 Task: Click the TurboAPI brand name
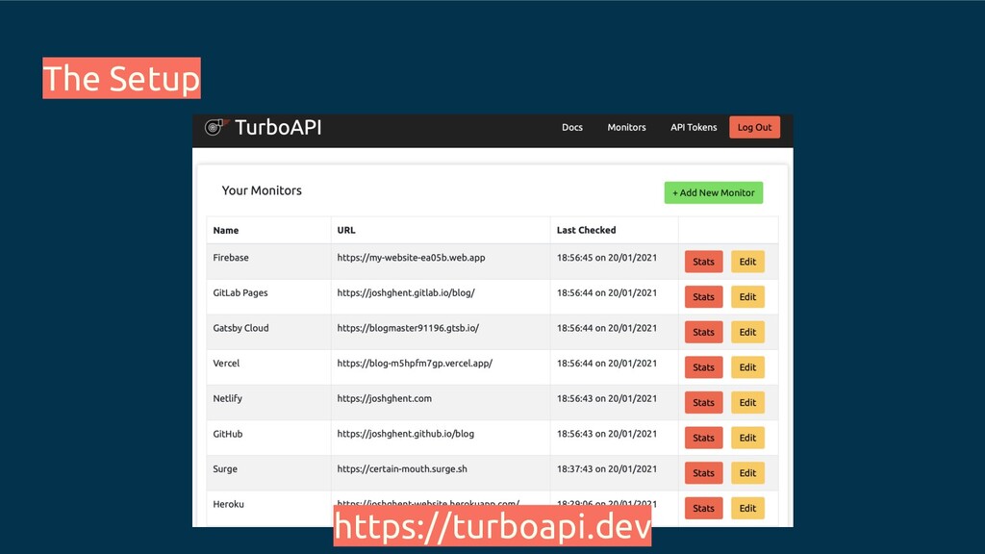[x=278, y=128]
